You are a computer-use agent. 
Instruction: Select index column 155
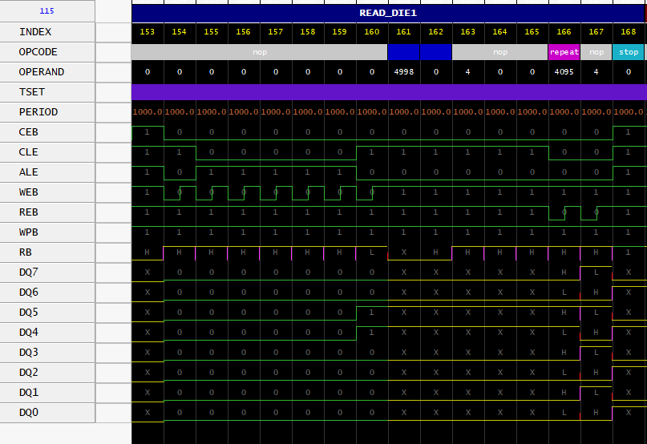coord(212,32)
